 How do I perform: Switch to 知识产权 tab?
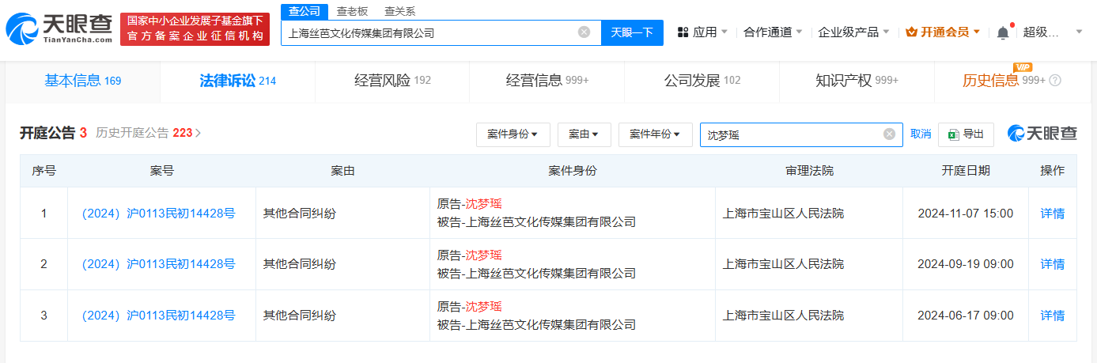tap(857, 81)
